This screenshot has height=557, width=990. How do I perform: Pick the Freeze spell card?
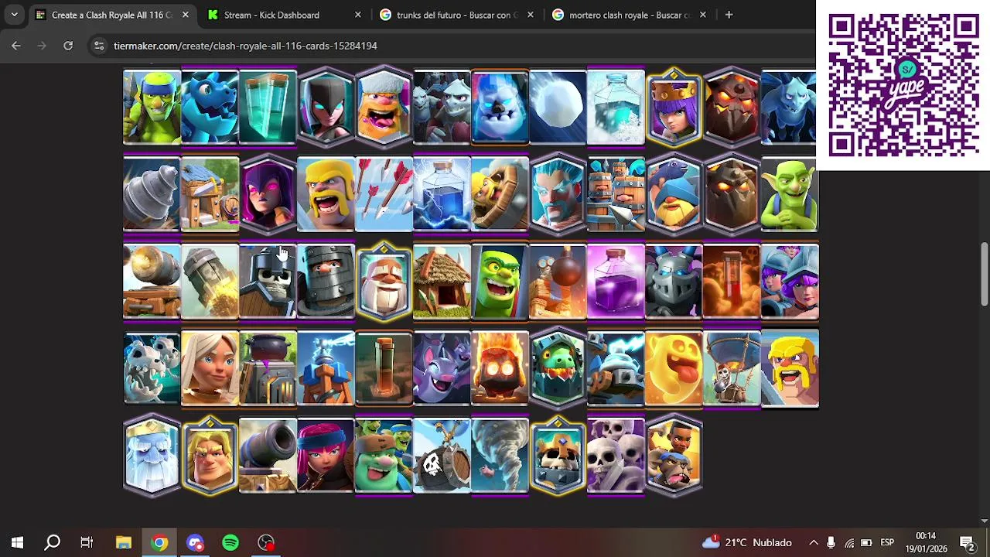point(616,108)
